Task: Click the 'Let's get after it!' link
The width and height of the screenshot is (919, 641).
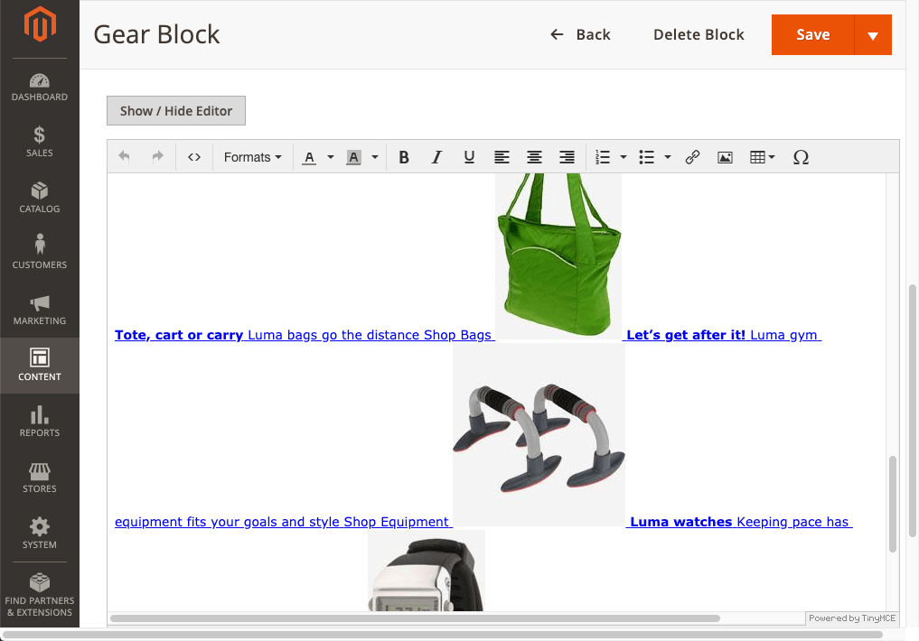Action: [x=686, y=335]
